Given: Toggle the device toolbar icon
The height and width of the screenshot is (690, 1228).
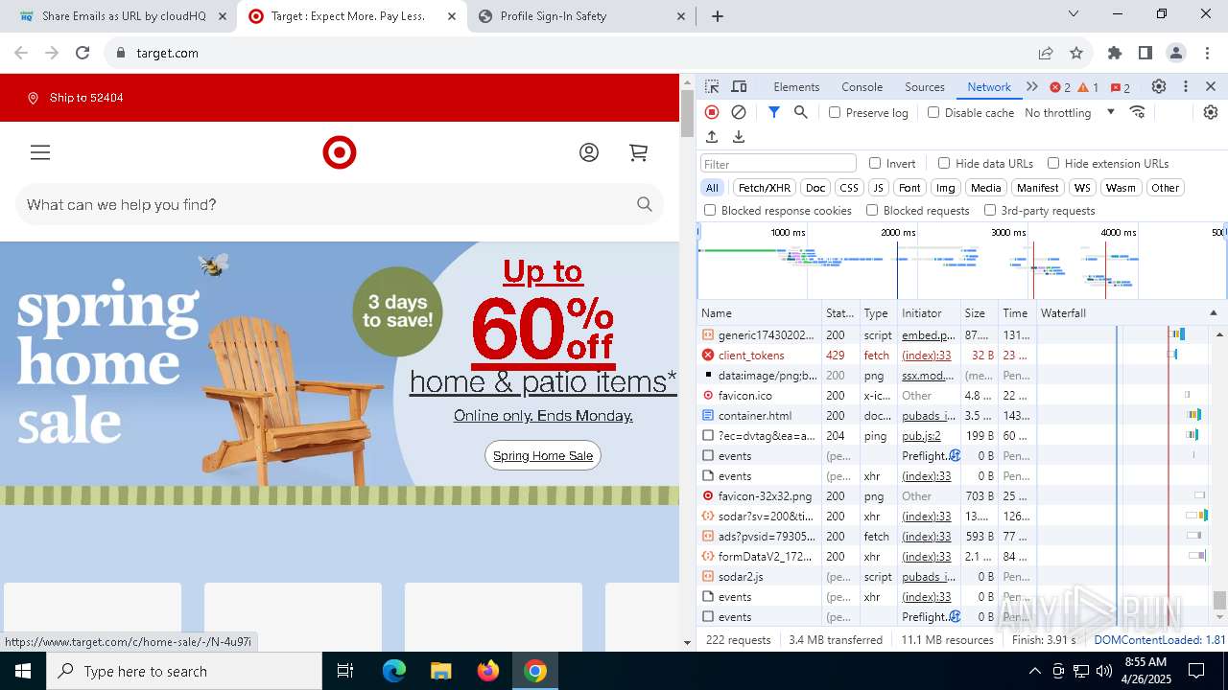Looking at the screenshot, I should click(739, 86).
